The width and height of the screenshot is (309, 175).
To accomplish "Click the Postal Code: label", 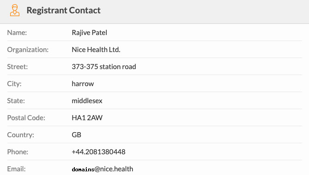I will [26, 118].
